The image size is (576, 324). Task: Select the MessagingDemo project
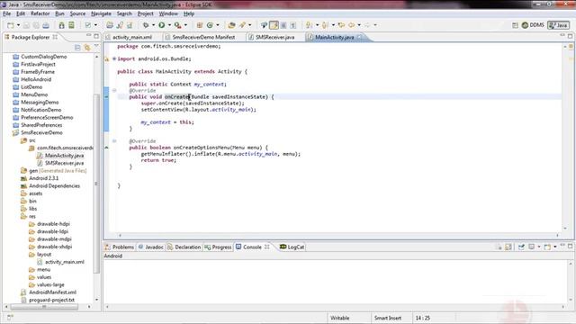(40, 102)
